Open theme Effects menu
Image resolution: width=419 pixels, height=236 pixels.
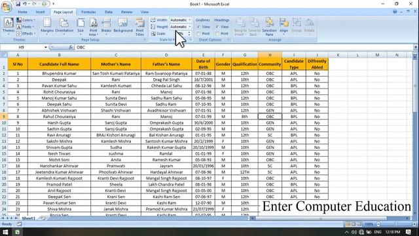click(26, 33)
